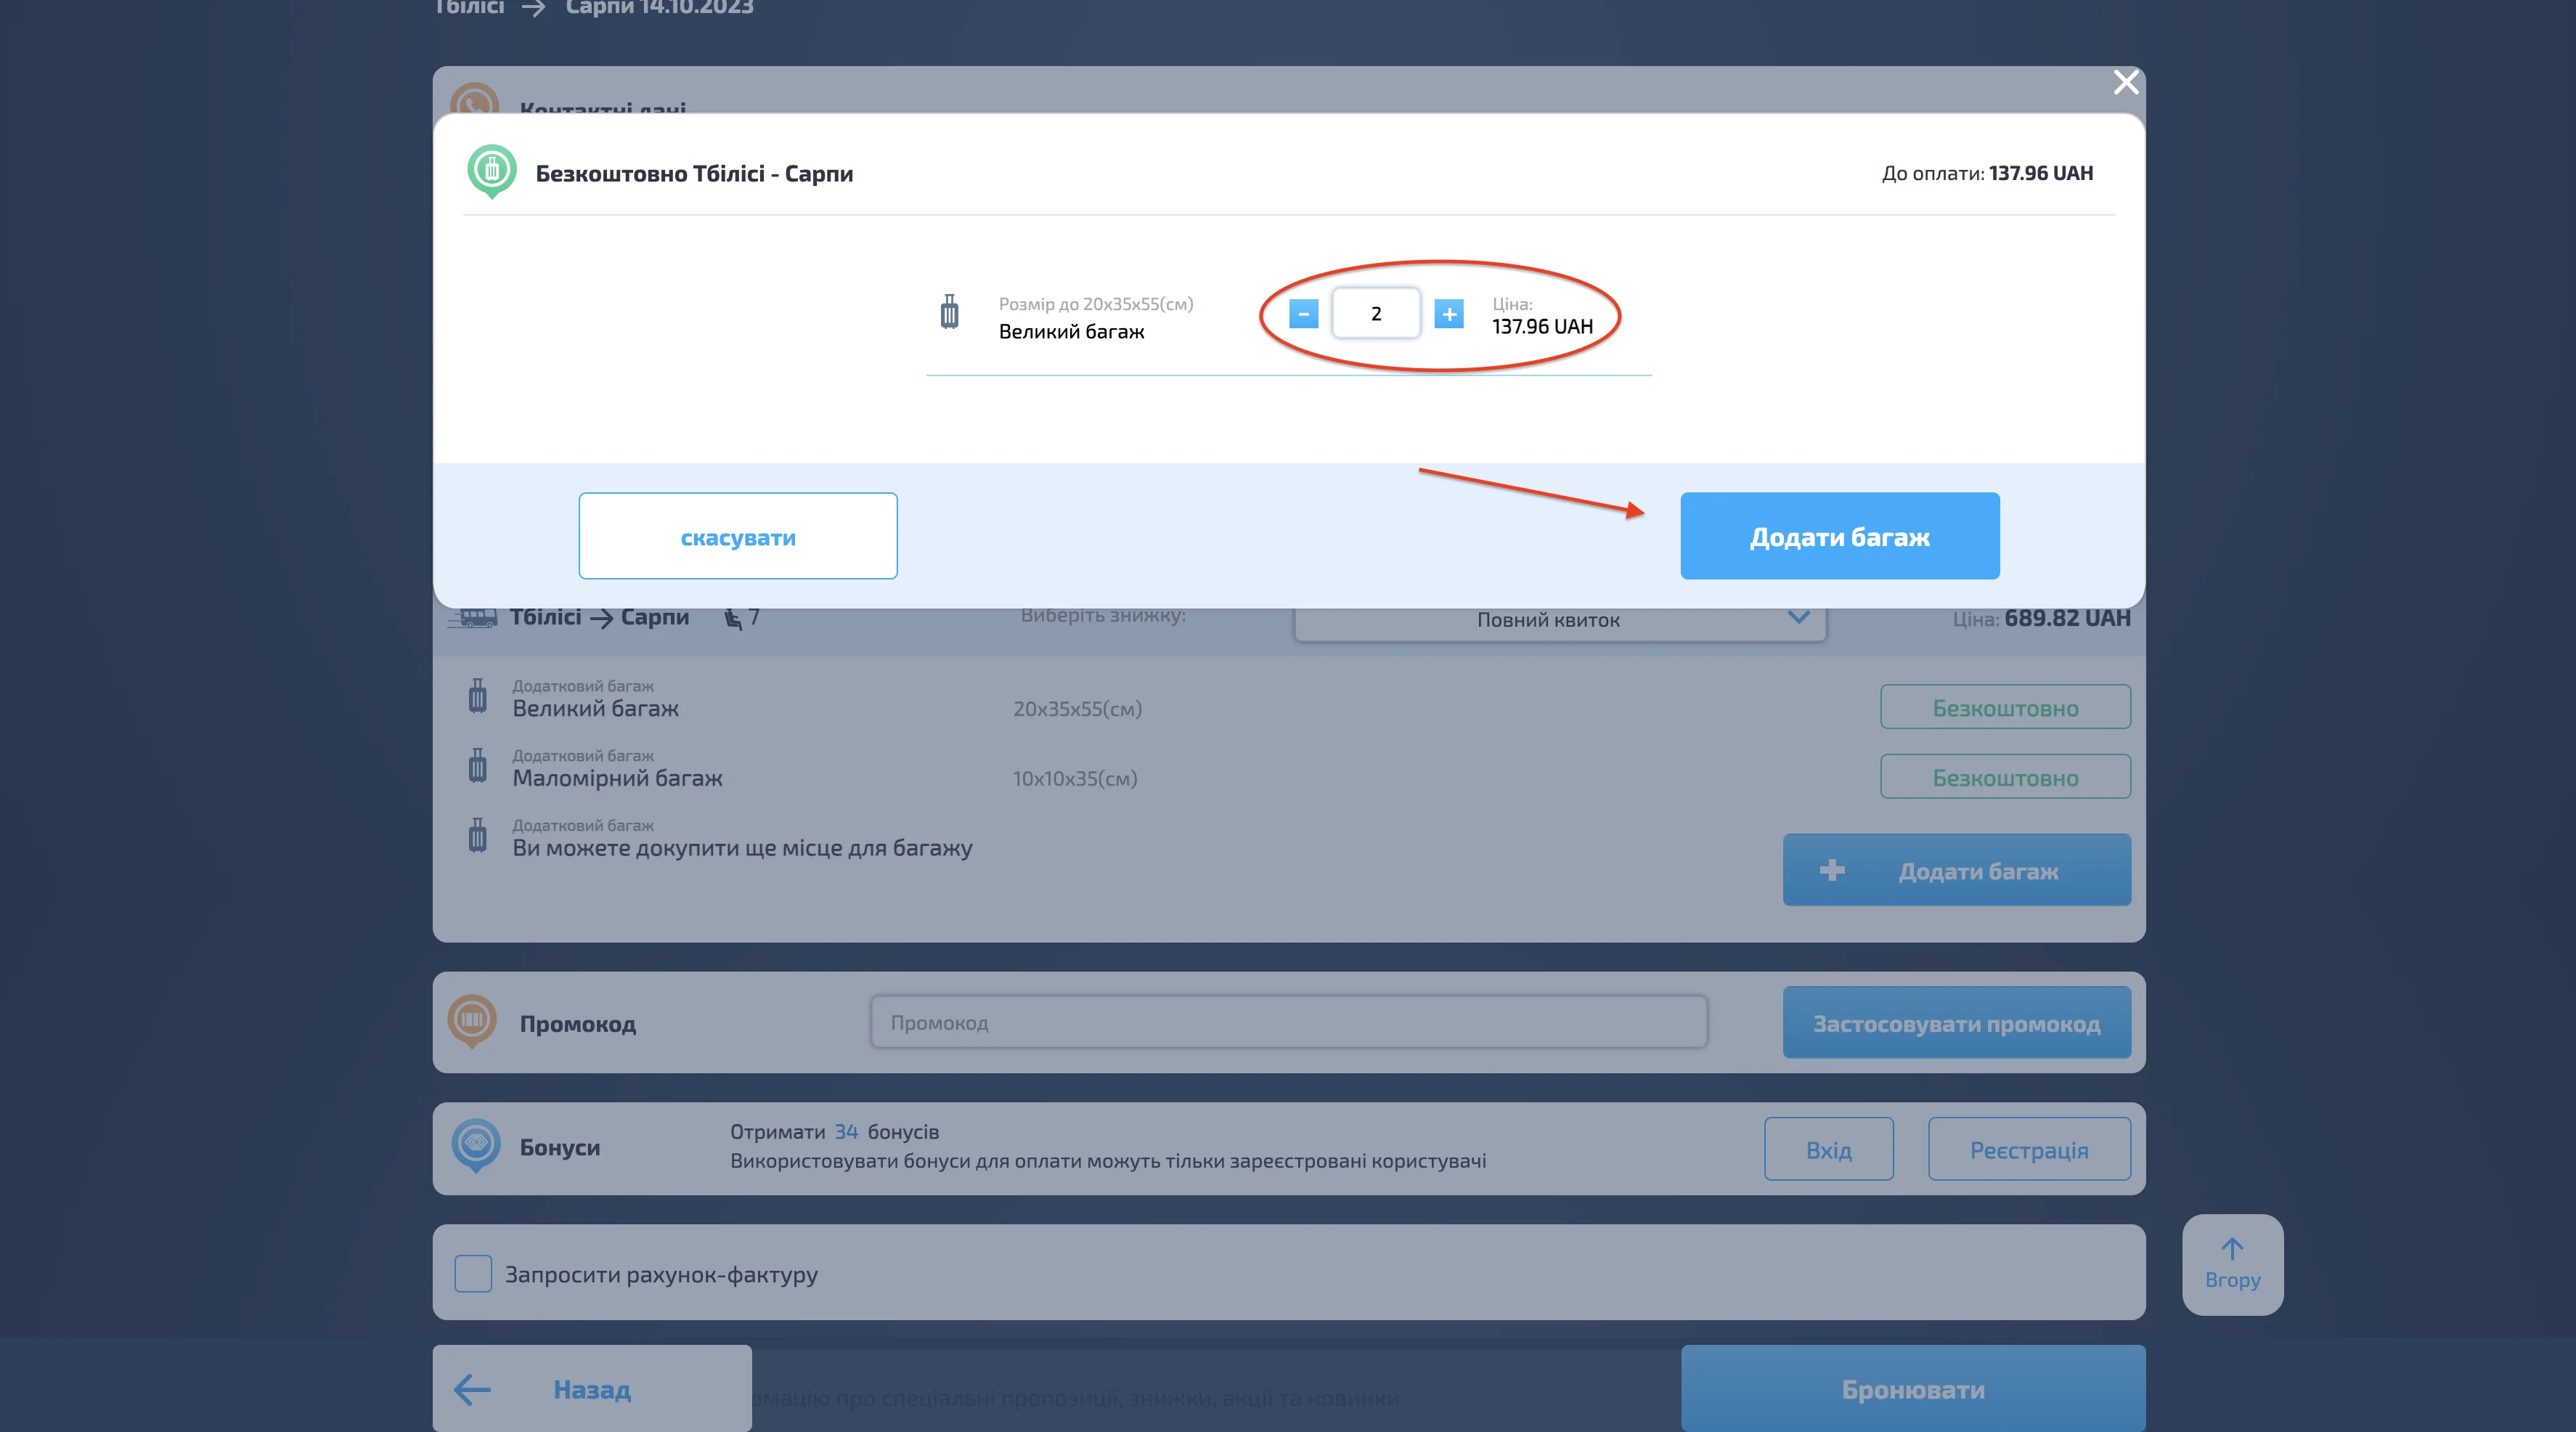Open the Повний квиток discount dropdown
Screen dimensions: 2576x1432
click(1548, 620)
